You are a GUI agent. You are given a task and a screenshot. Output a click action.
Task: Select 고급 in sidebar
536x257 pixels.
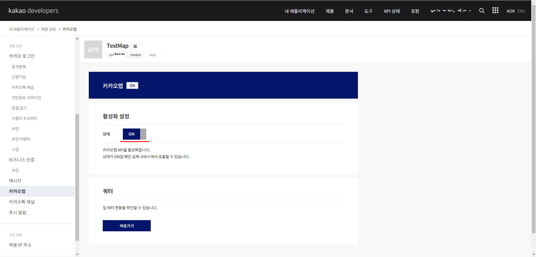(x=15, y=149)
